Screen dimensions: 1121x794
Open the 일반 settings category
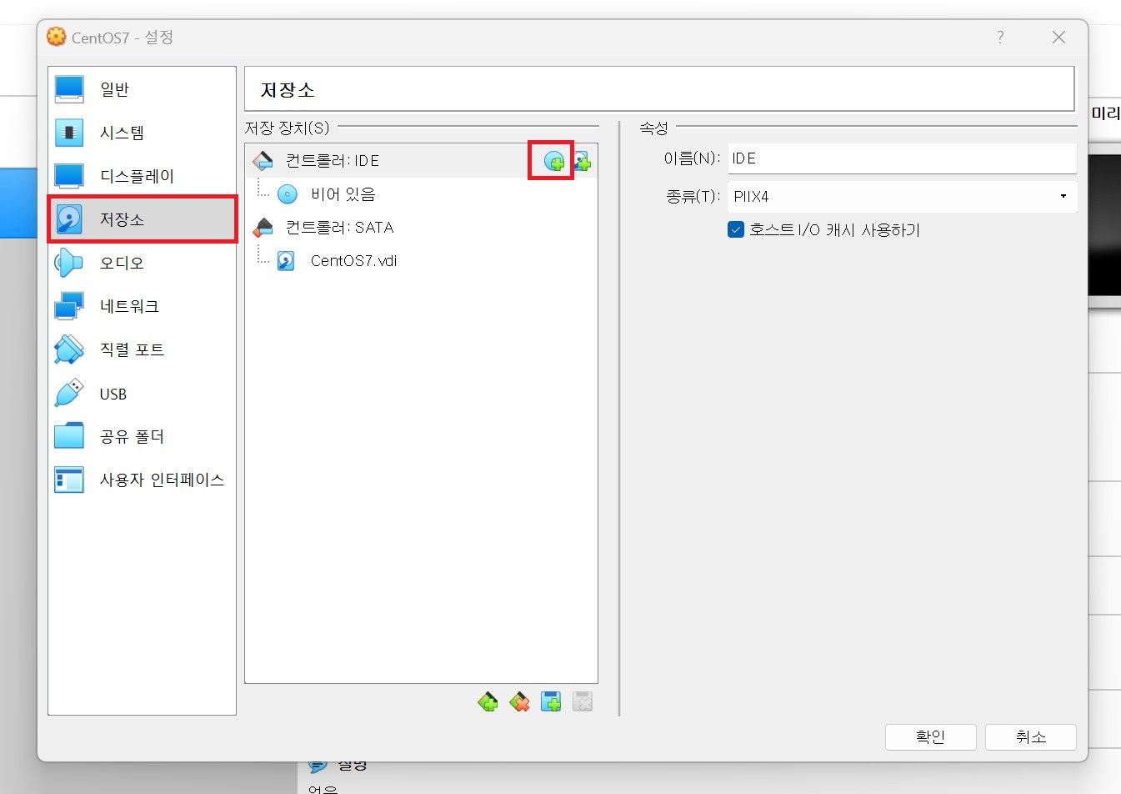click(x=142, y=88)
